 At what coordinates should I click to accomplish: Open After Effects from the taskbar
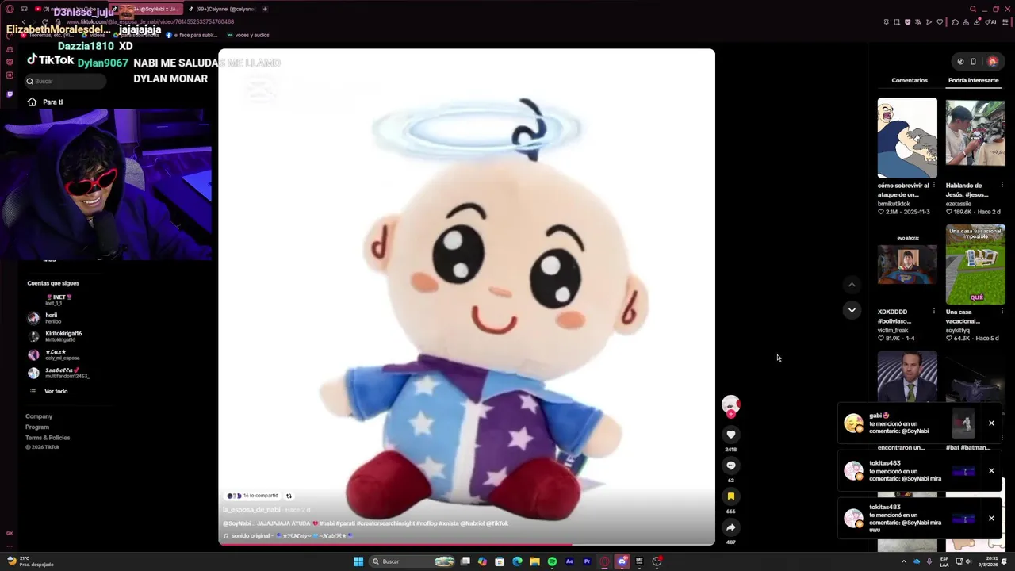(x=569, y=561)
